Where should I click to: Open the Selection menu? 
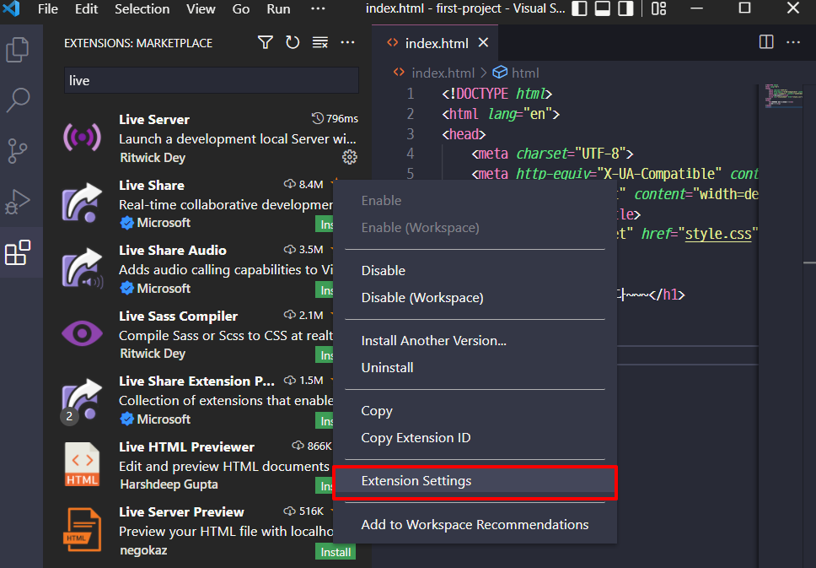142,8
